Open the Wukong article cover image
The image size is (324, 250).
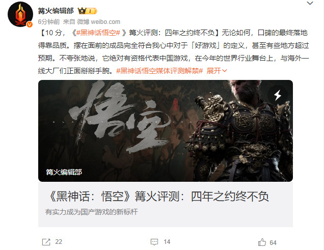[166, 131]
